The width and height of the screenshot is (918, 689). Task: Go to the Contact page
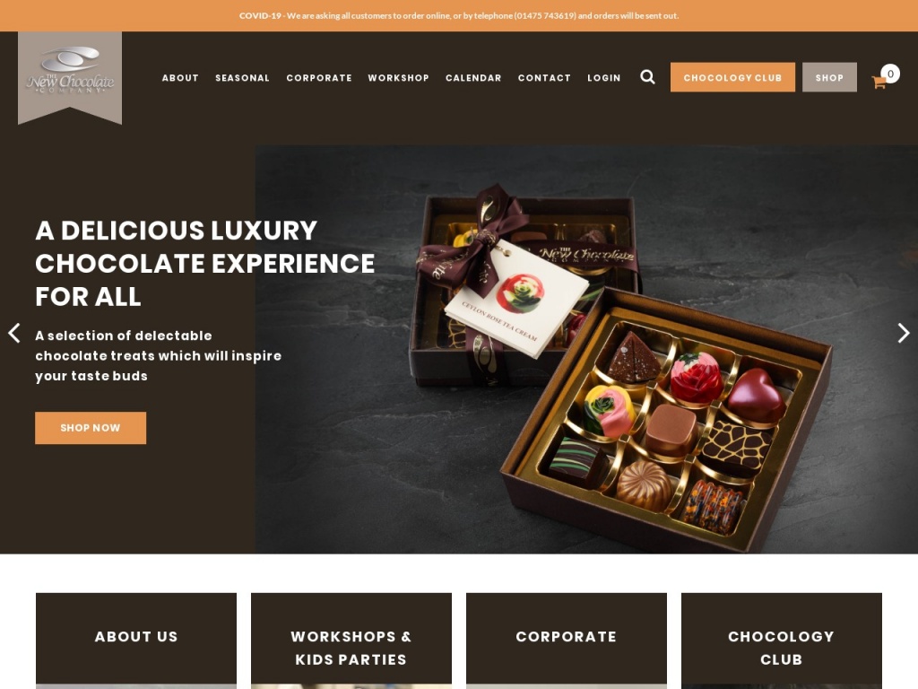544,78
